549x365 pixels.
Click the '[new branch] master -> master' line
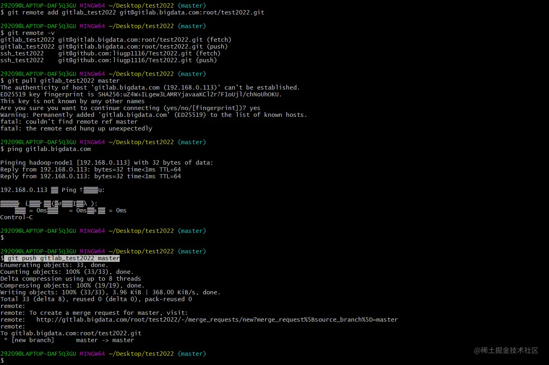[69, 340]
